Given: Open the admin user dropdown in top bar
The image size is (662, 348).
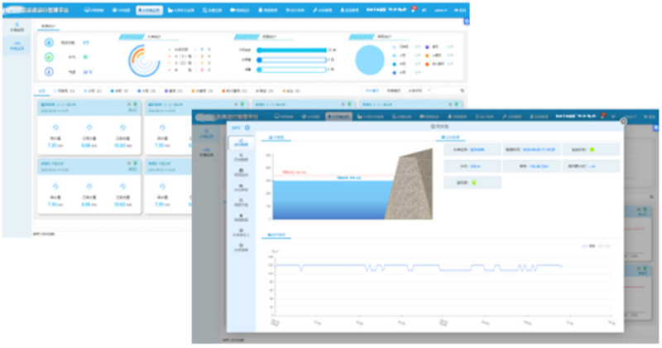Looking at the screenshot, I should (x=440, y=10).
